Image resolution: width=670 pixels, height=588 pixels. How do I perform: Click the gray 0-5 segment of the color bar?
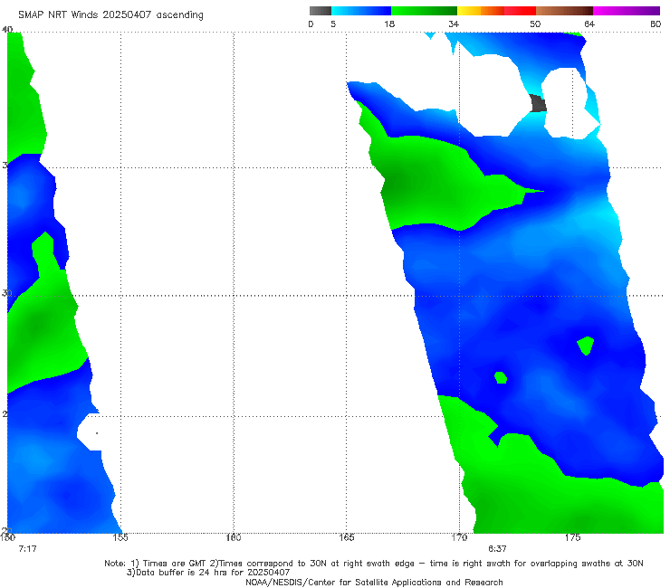coord(321,11)
